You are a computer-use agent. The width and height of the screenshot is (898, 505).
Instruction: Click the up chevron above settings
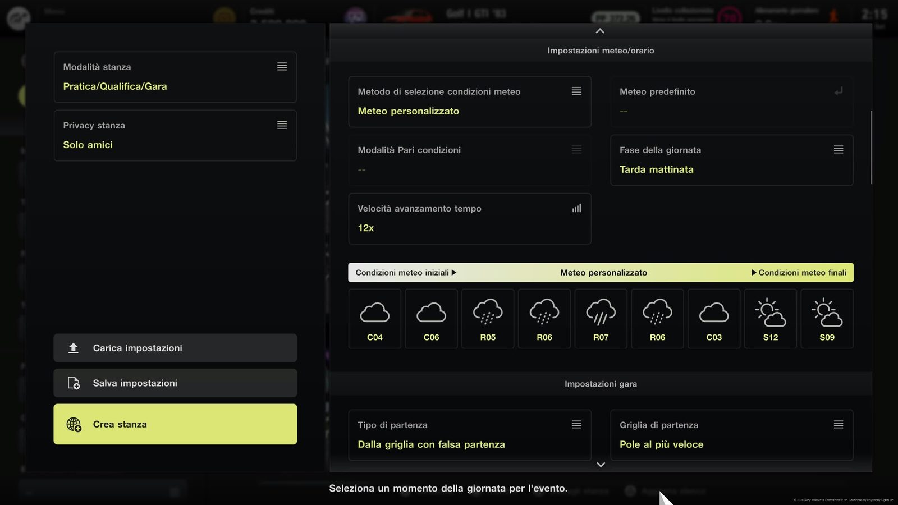click(600, 31)
